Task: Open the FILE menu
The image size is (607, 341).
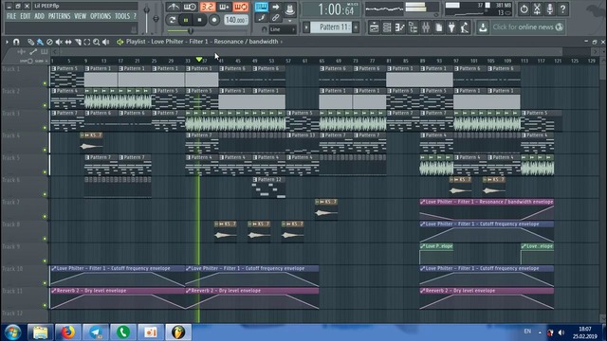Action: 11,16
